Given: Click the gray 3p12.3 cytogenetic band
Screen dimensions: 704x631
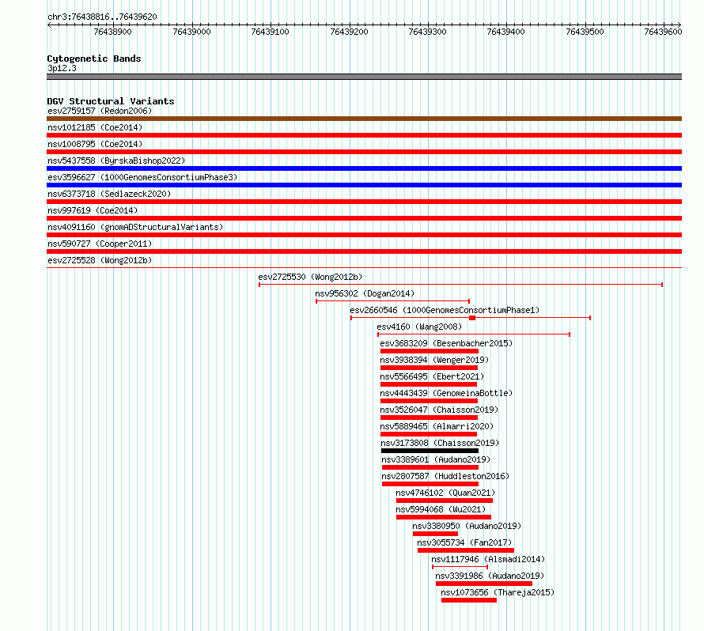Looking at the screenshot, I should (364, 77).
